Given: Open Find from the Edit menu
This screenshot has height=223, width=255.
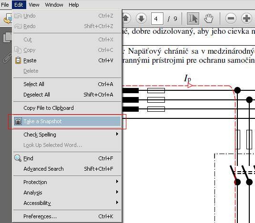Looking at the screenshot, I should (x=67, y=158).
